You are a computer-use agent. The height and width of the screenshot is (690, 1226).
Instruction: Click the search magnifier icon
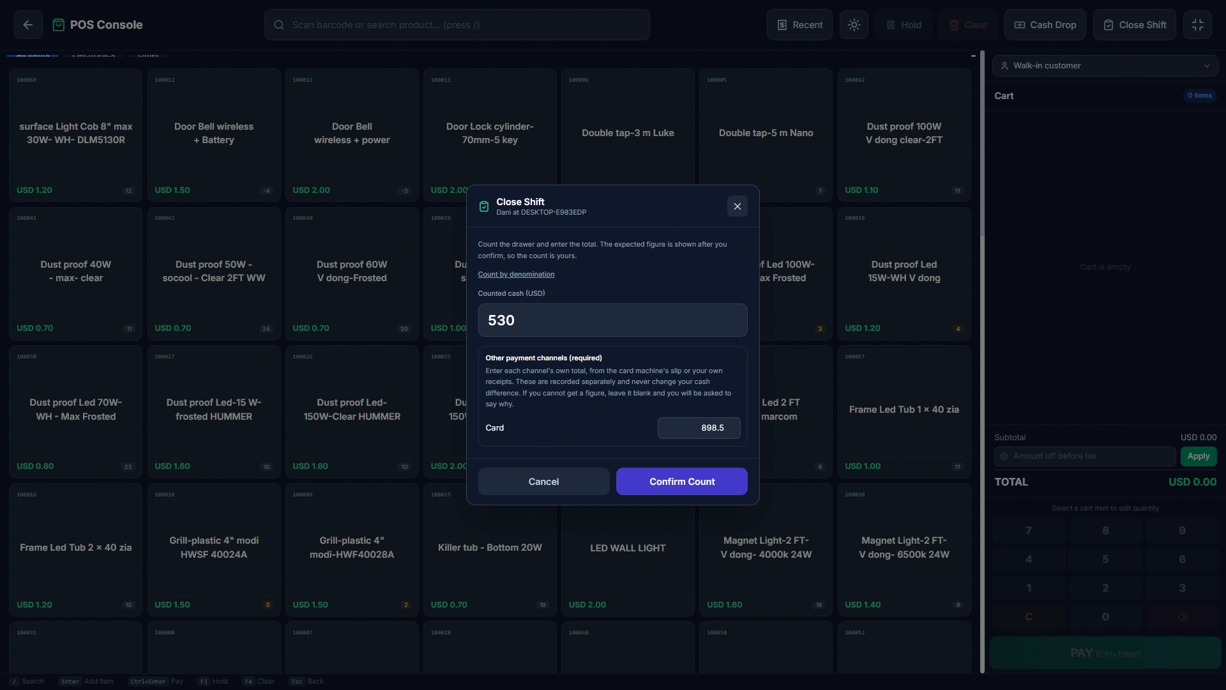(x=279, y=25)
